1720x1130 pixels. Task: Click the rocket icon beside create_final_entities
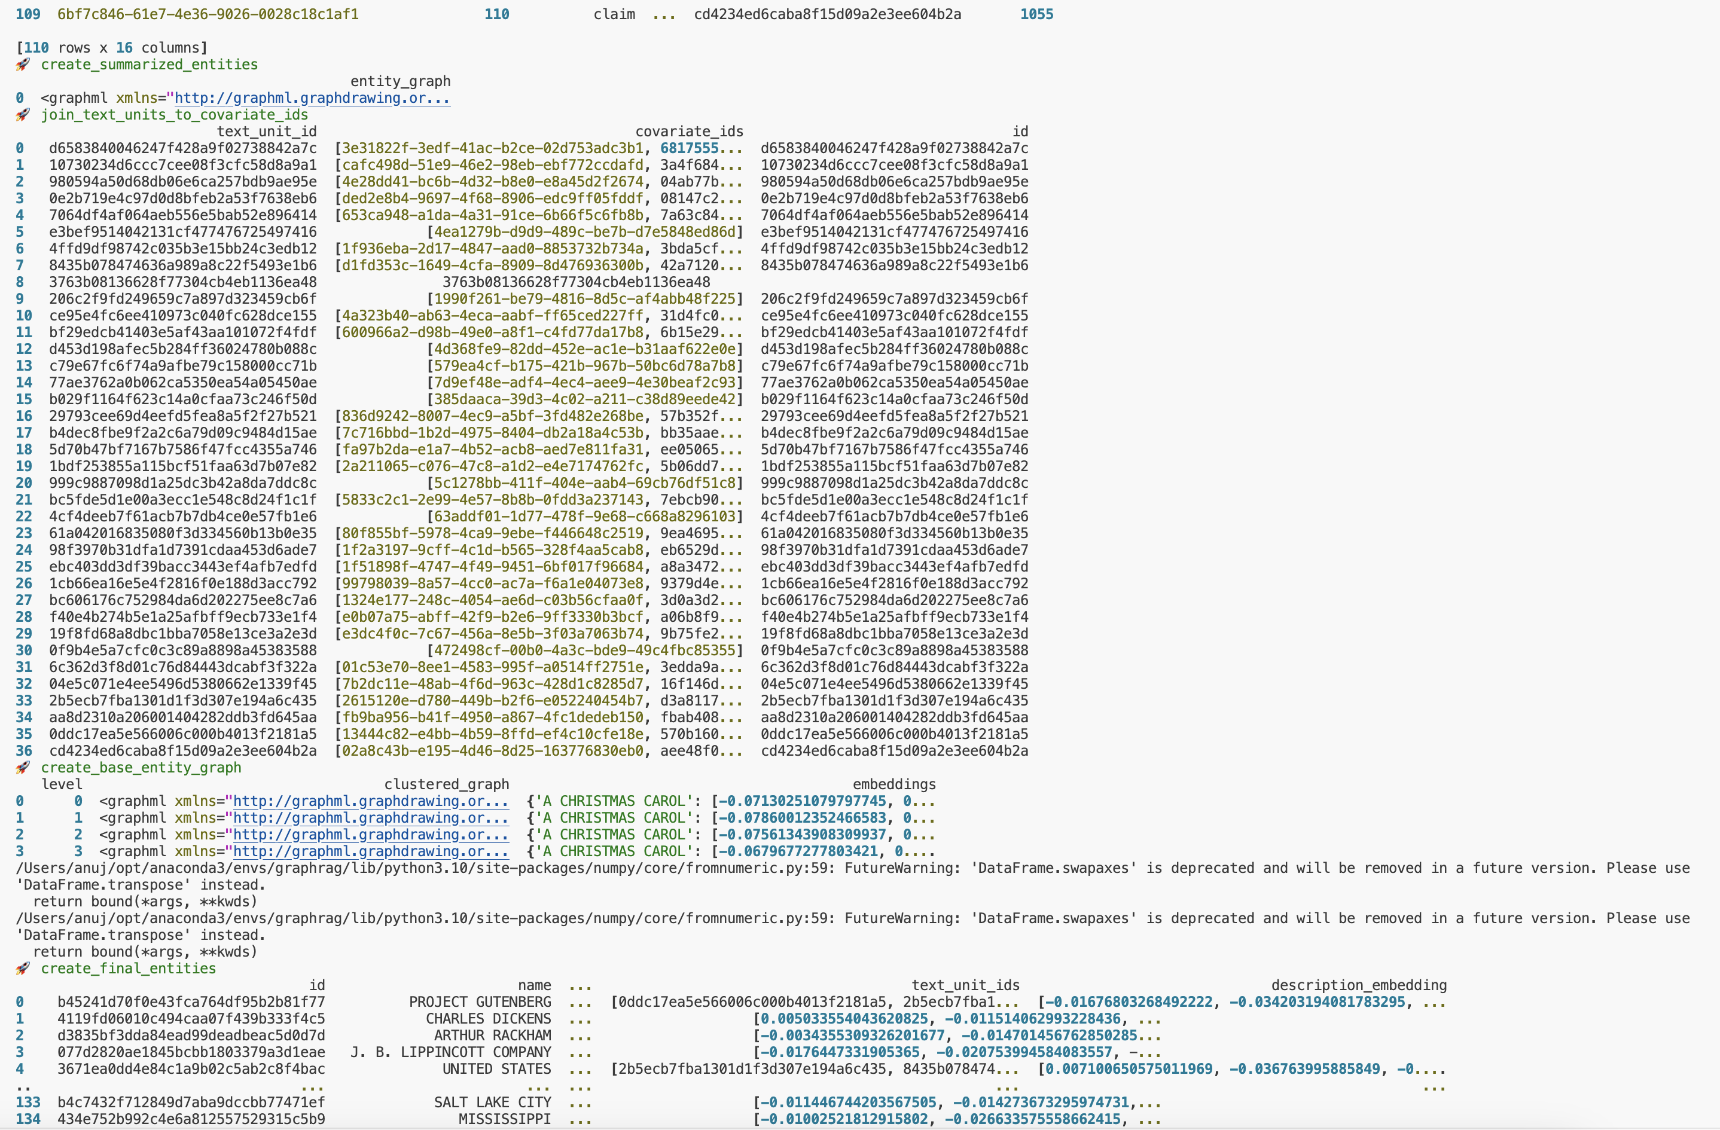pos(23,968)
